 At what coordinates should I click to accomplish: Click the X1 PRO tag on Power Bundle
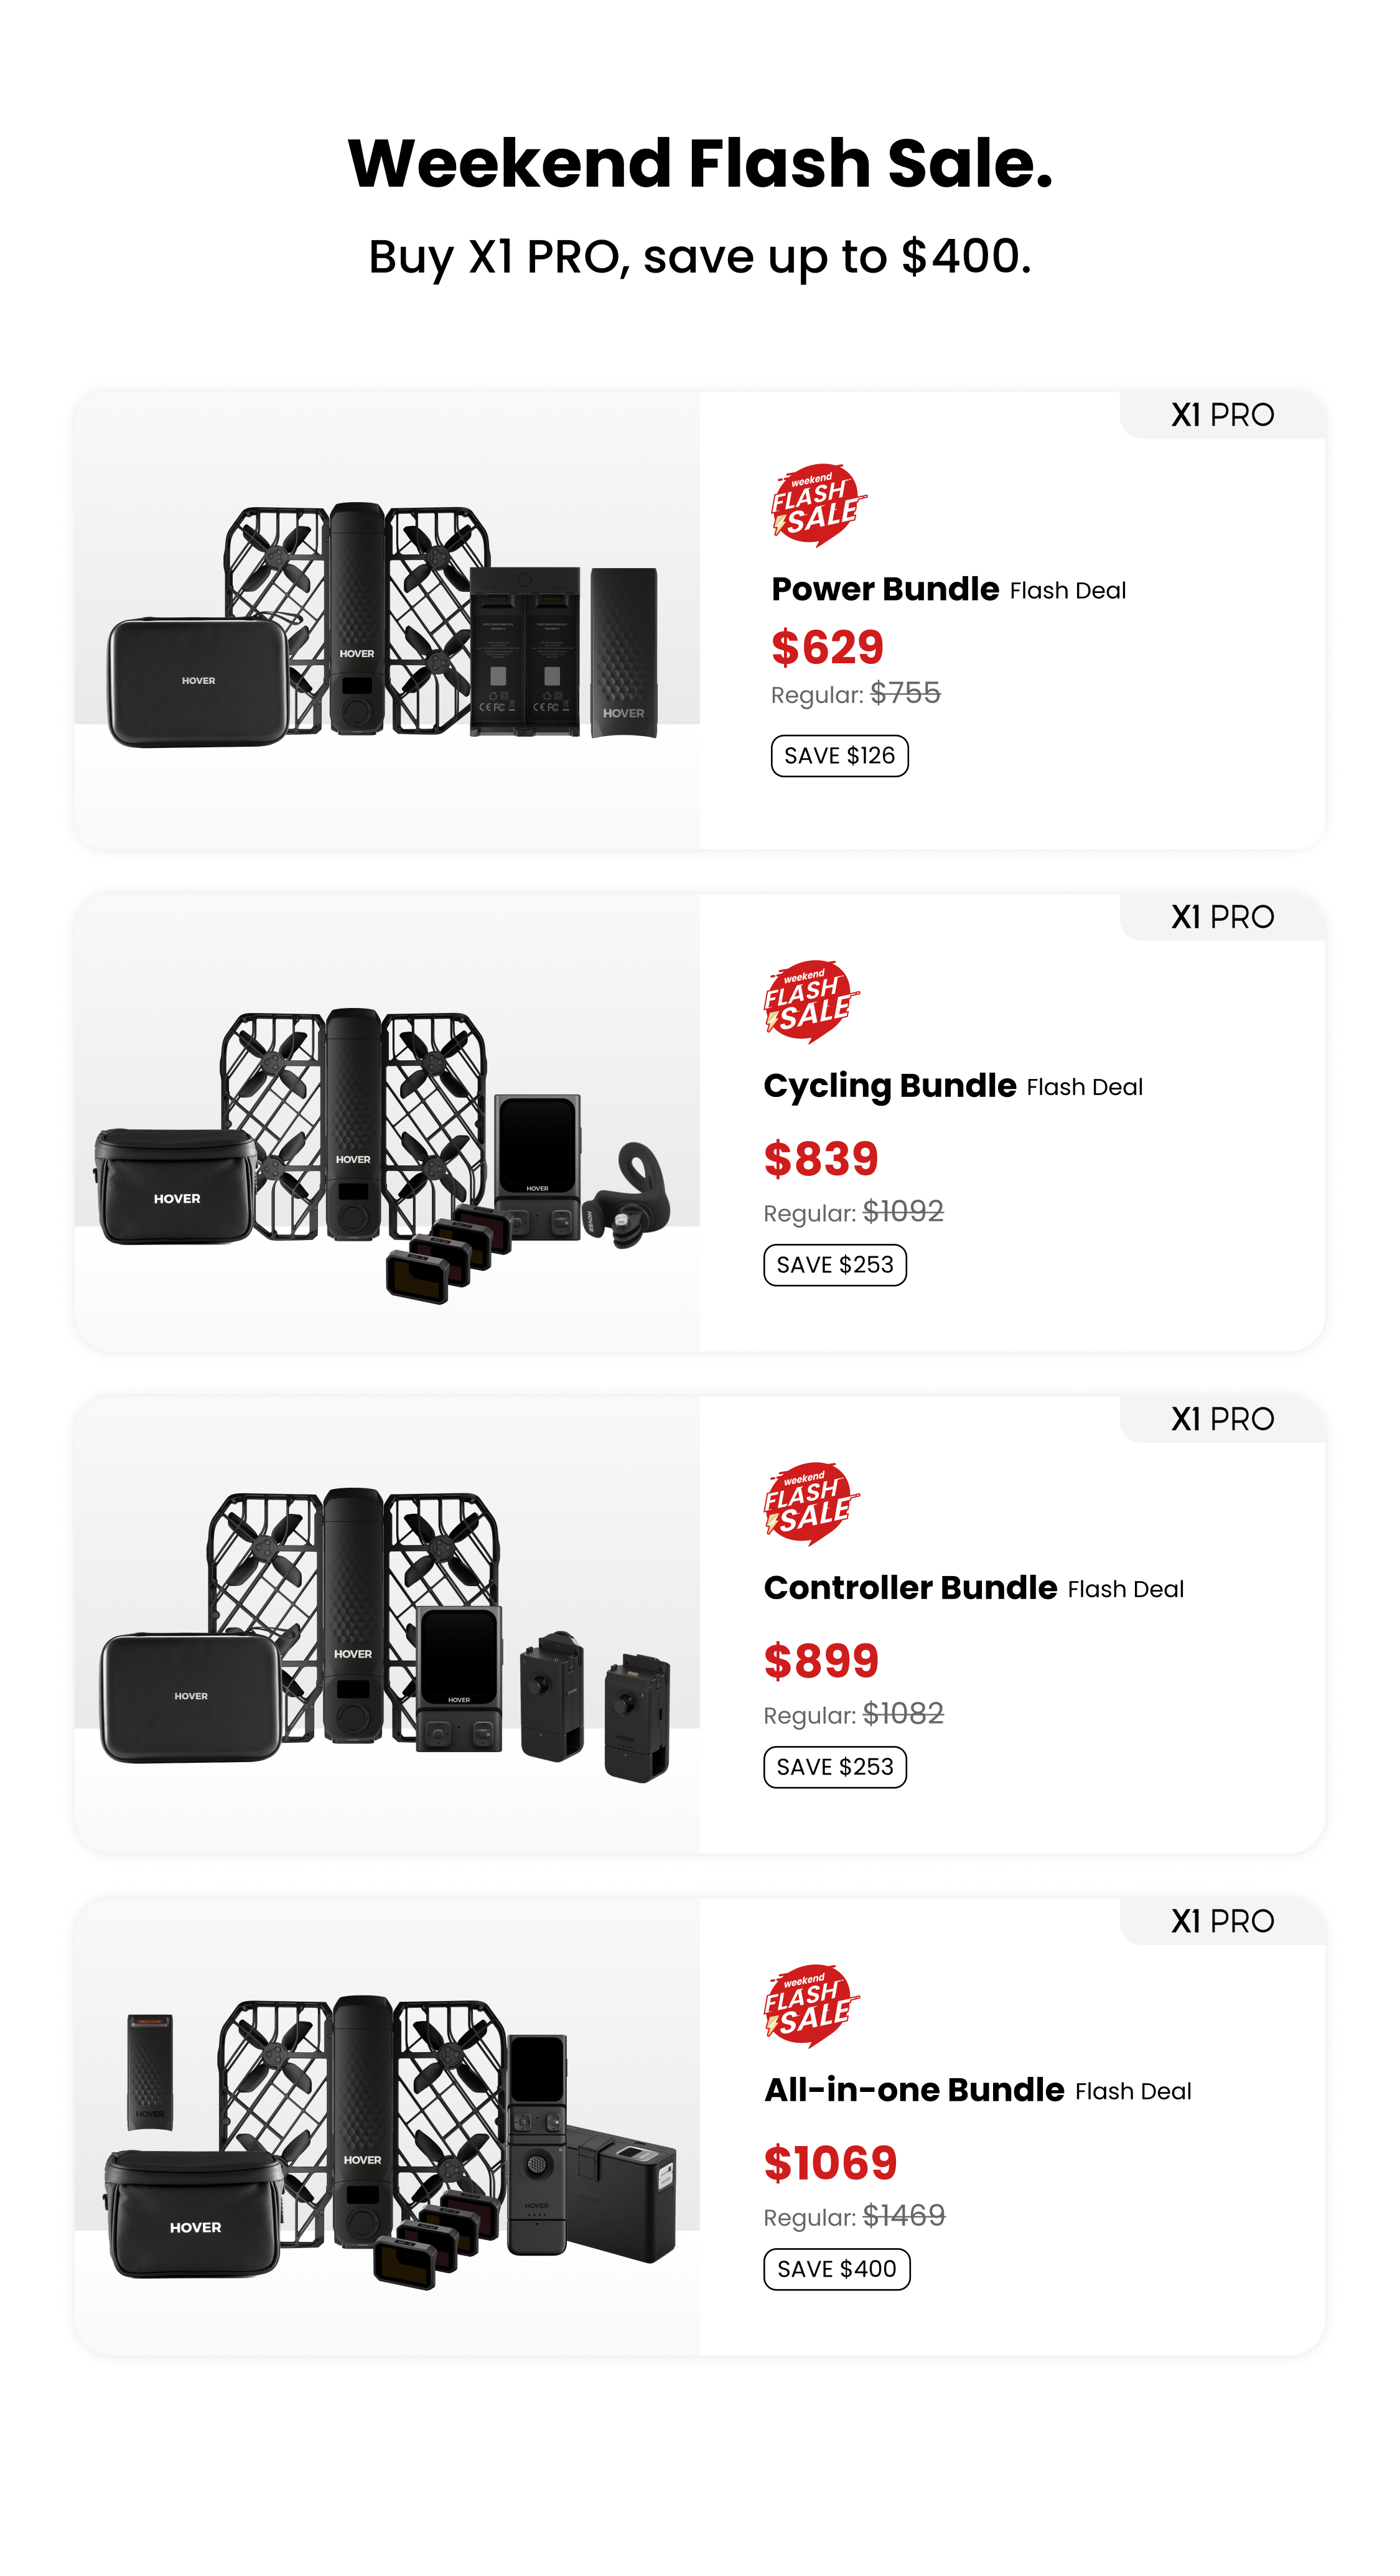tap(1222, 415)
